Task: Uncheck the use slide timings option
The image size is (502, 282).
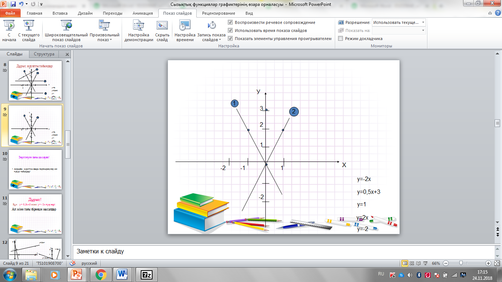Action: (x=230, y=30)
